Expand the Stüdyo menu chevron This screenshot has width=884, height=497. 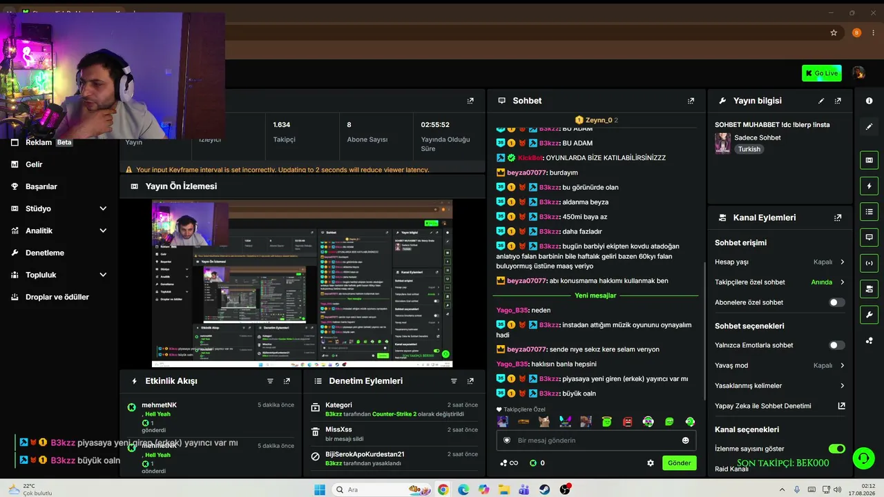[103, 208]
